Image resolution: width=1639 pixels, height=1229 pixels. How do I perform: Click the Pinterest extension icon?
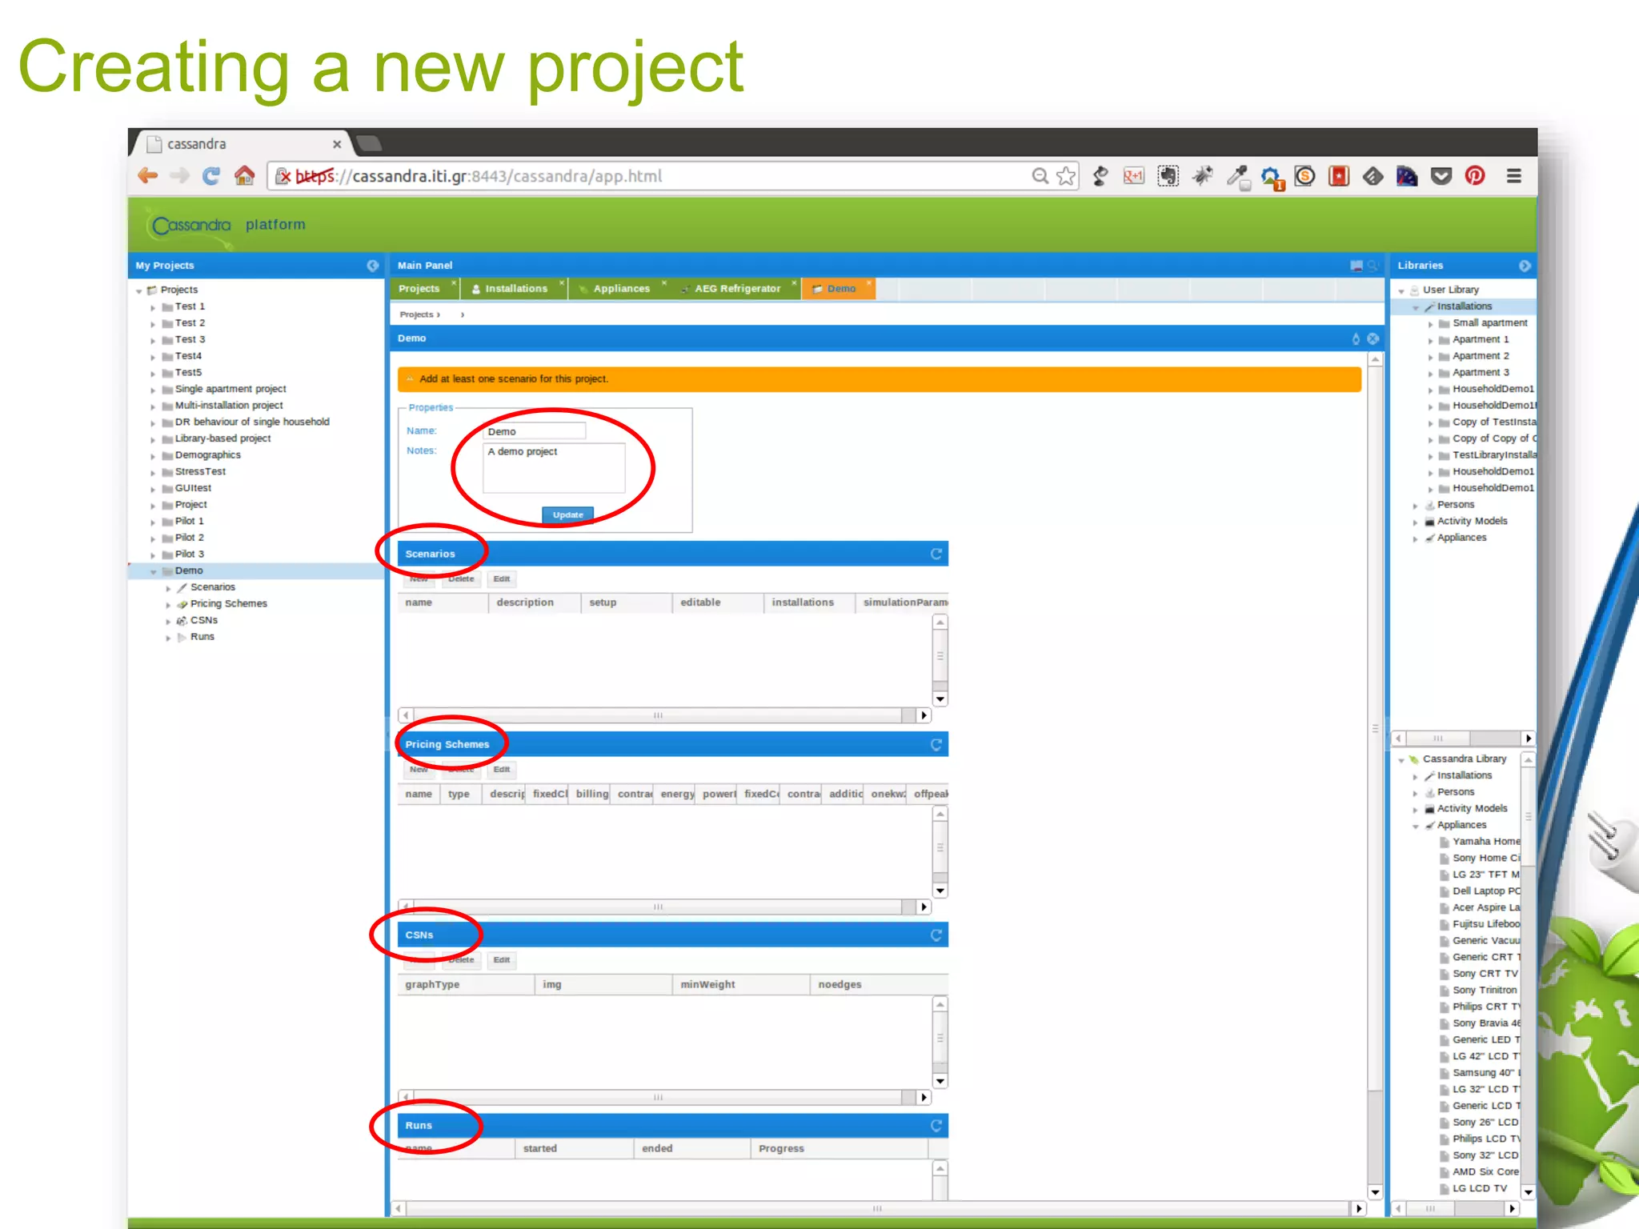1475,176
